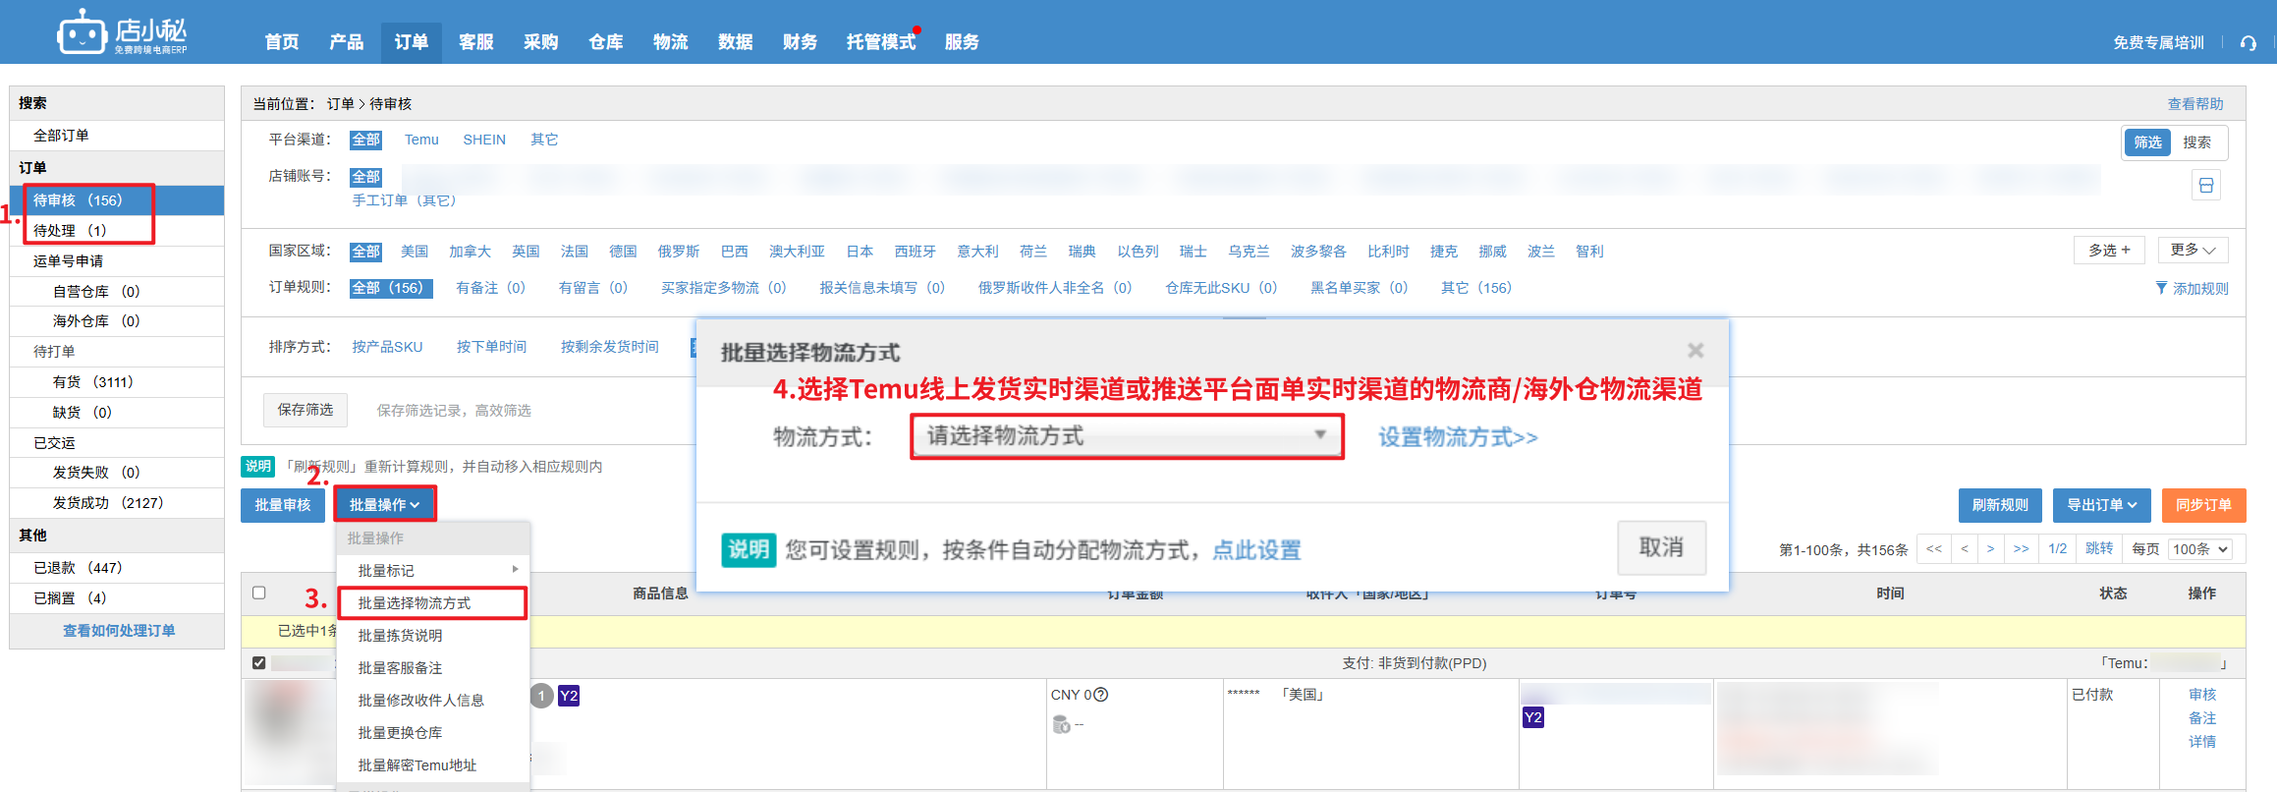Toggle the select-all orders checkbox
The height and width of the screenshot is (792, 2277).
259,593
